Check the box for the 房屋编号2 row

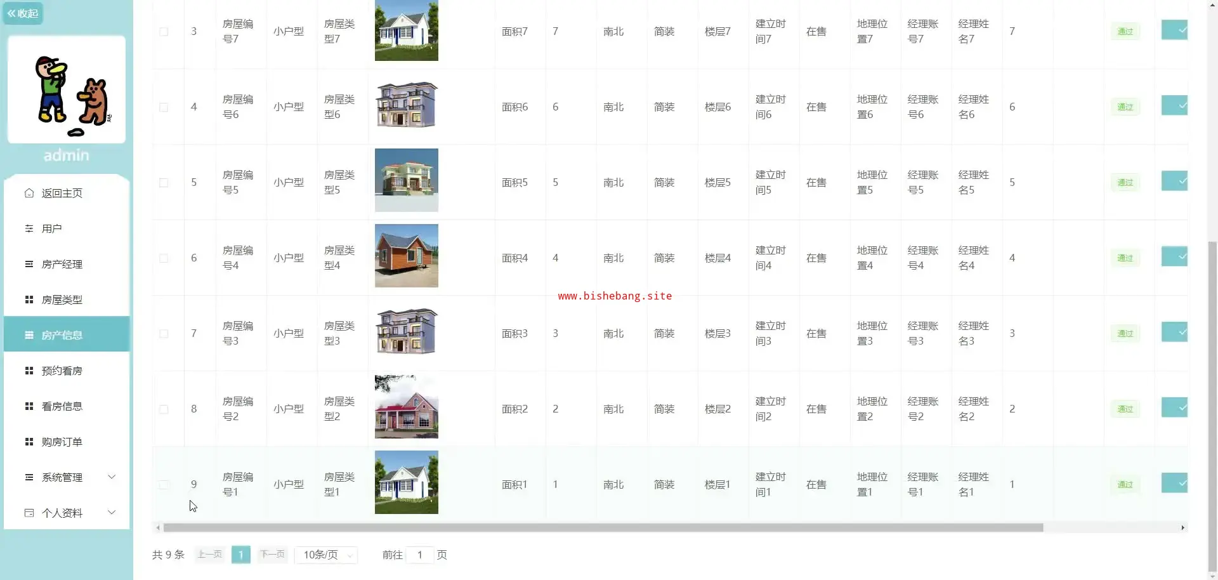coord(164,409)
